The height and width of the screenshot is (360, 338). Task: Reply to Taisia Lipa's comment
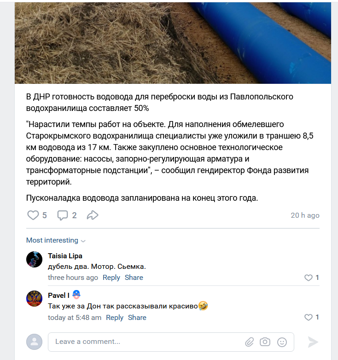pyautogui.click(x=111, y=277)
